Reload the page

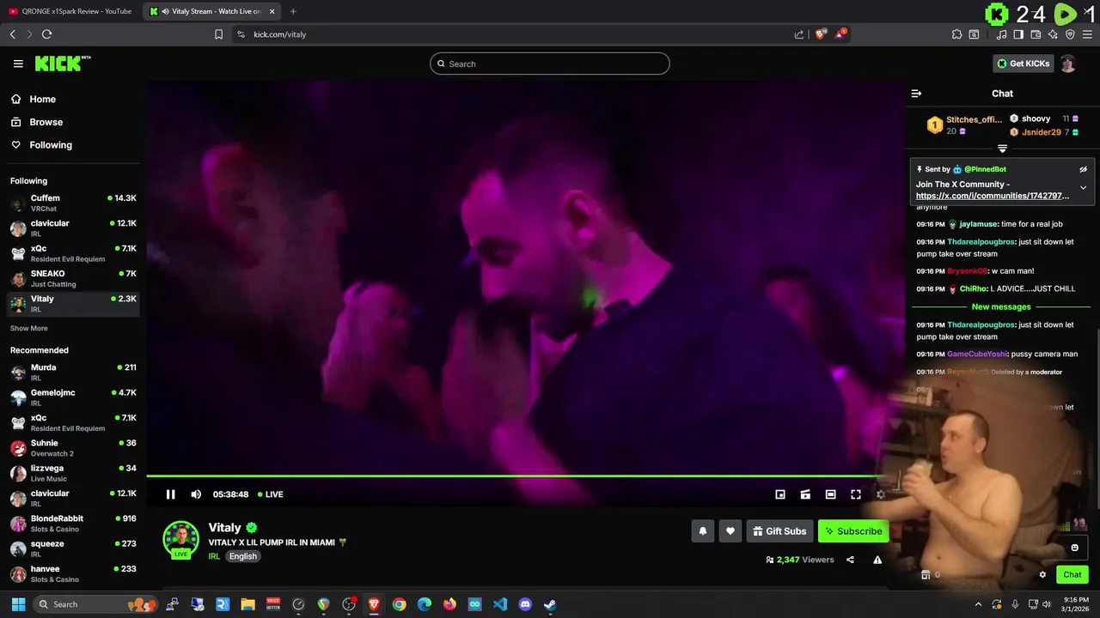[x=46, y=34]
